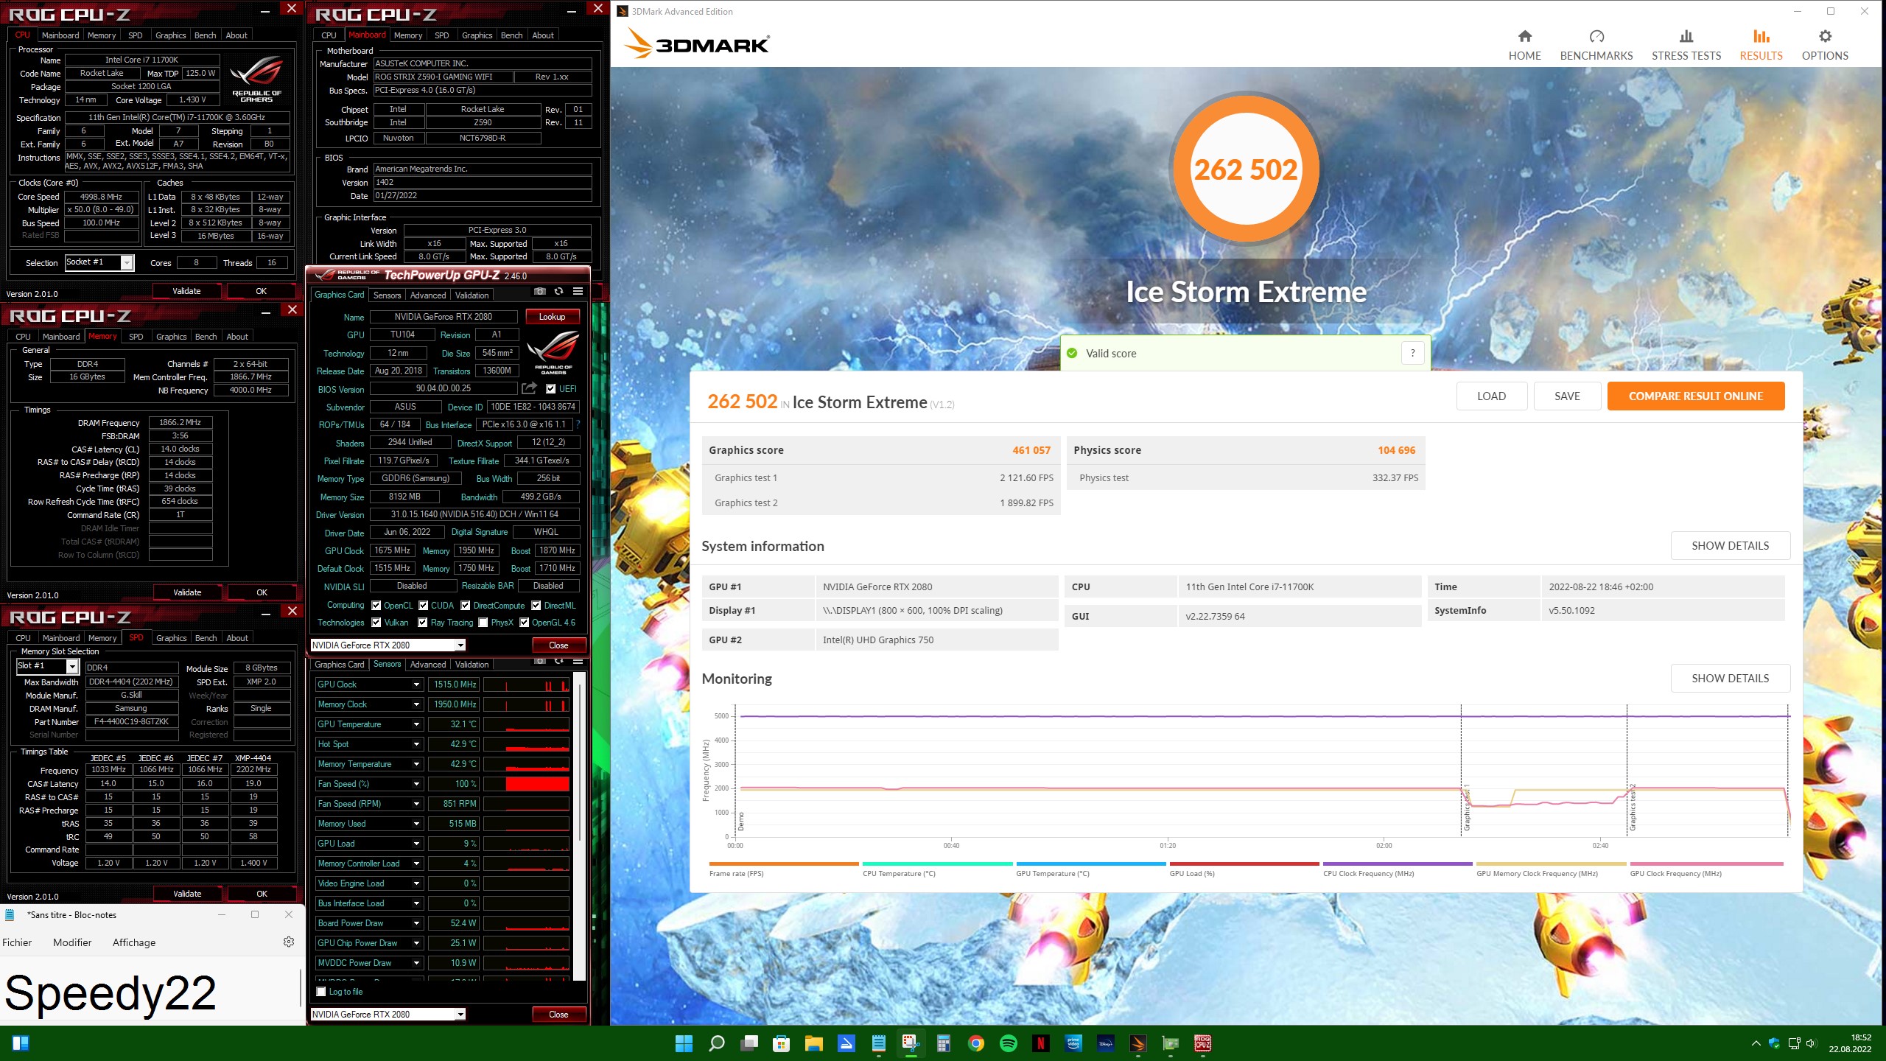This screenshot has height=1061, width=1886.
Task: Expand the GPU Temperature sensor dropdown
Action: click(x=416, y=724)
